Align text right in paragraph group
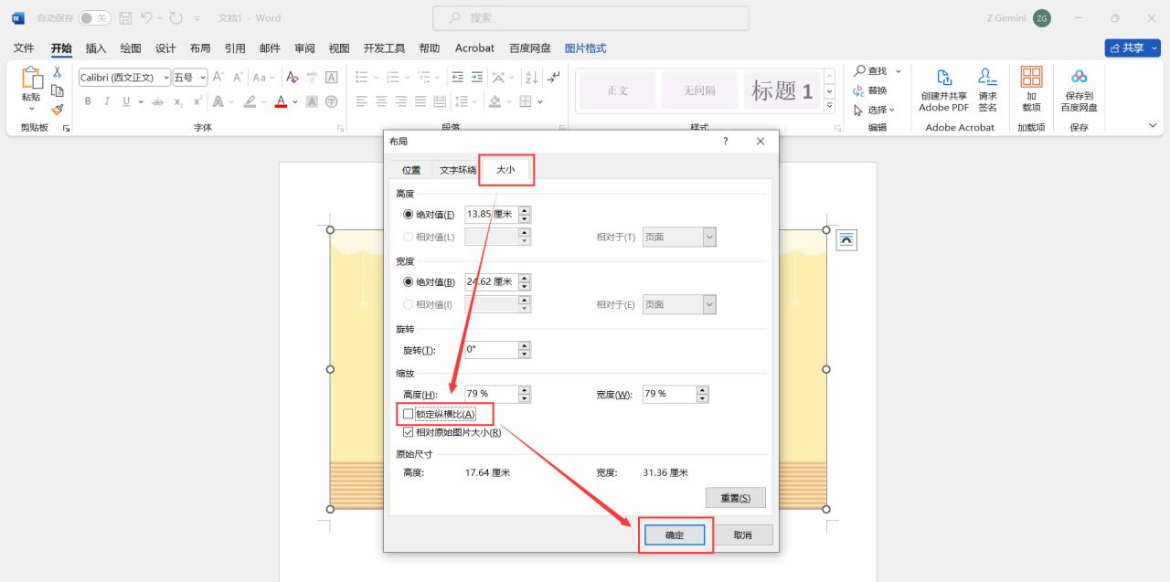 click(x=401, y=101)
